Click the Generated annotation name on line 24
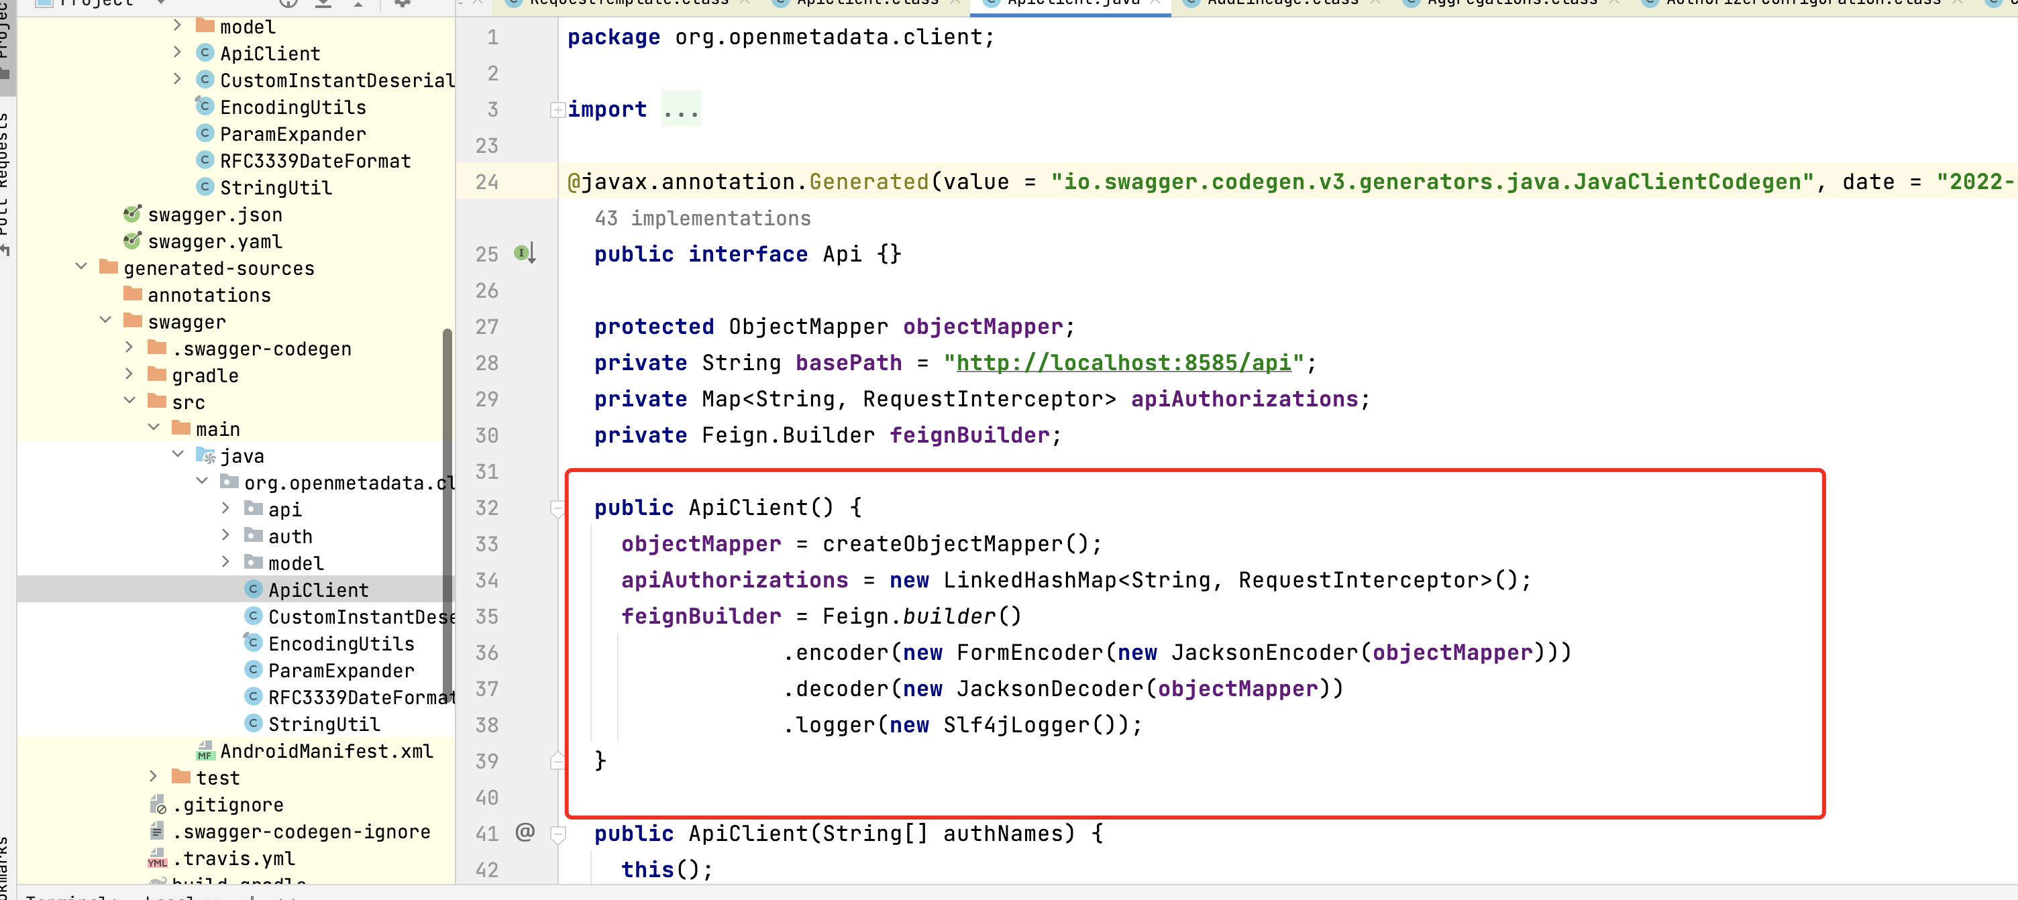The image size is (2018, 900). pyautogui.click(x=869, y=182)
